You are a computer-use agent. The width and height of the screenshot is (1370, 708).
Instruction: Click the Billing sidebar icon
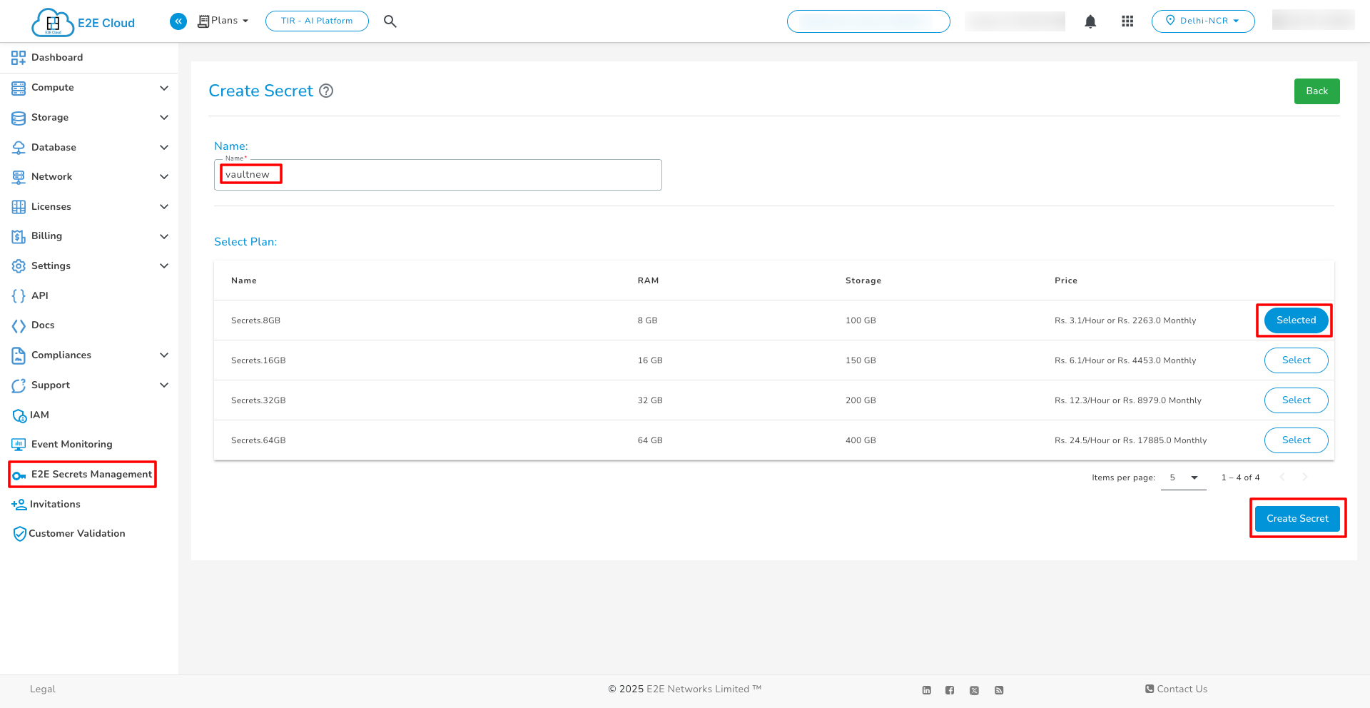(x=19, y=236)
